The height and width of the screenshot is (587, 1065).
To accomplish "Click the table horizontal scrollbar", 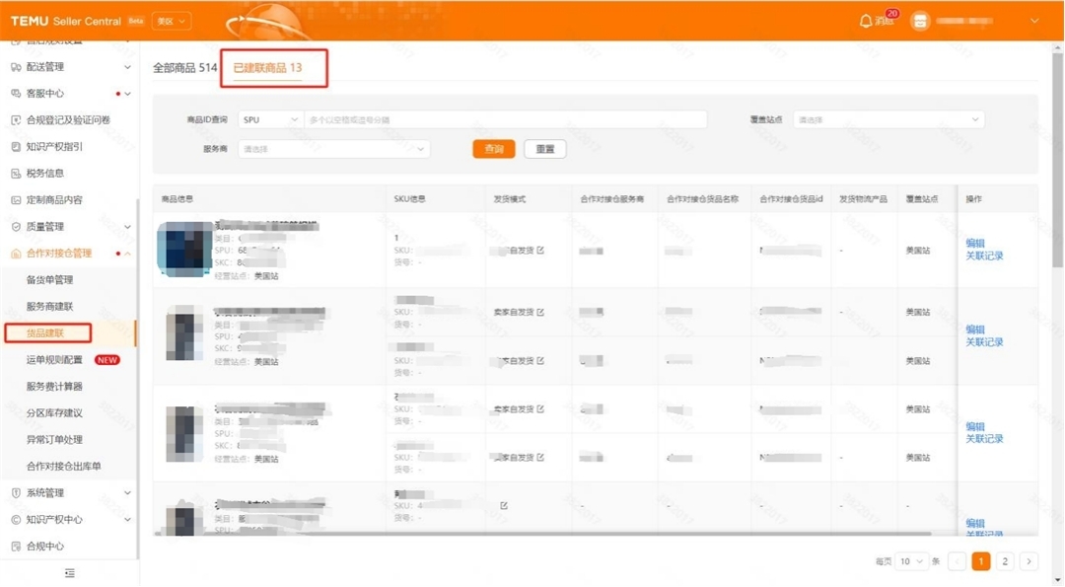I will pyautogui.click(x=542, y=534).
